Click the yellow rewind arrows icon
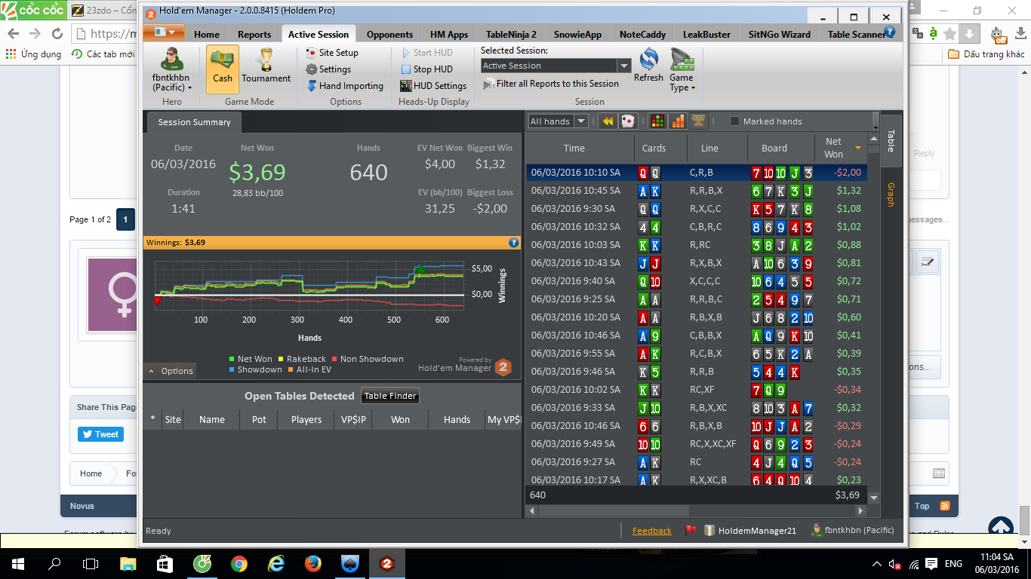1031x579 pixels. pyautogui.click(x=607, y=121)
